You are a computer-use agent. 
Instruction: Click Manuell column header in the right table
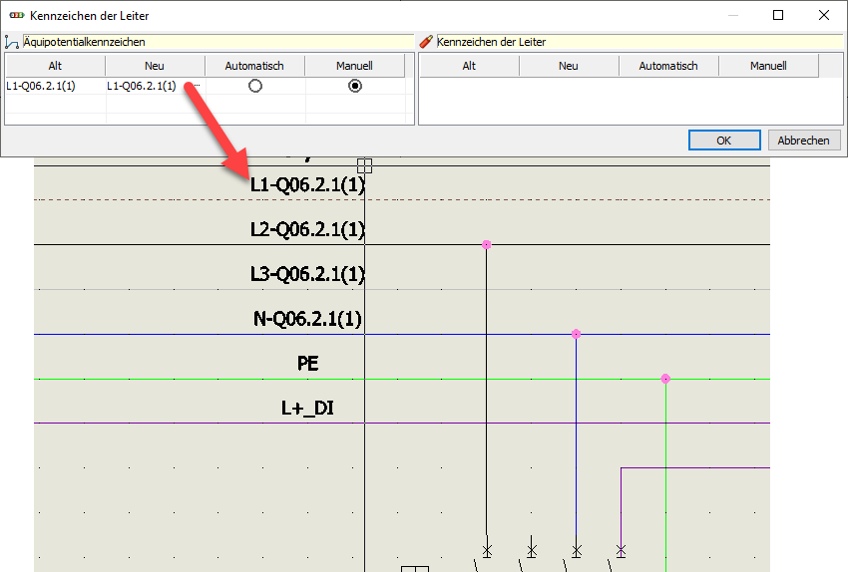point(768,66)
